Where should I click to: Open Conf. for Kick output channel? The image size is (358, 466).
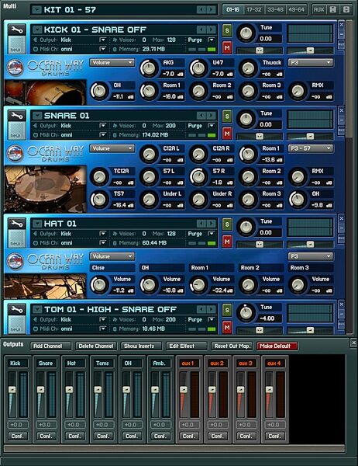coord(18,436)
